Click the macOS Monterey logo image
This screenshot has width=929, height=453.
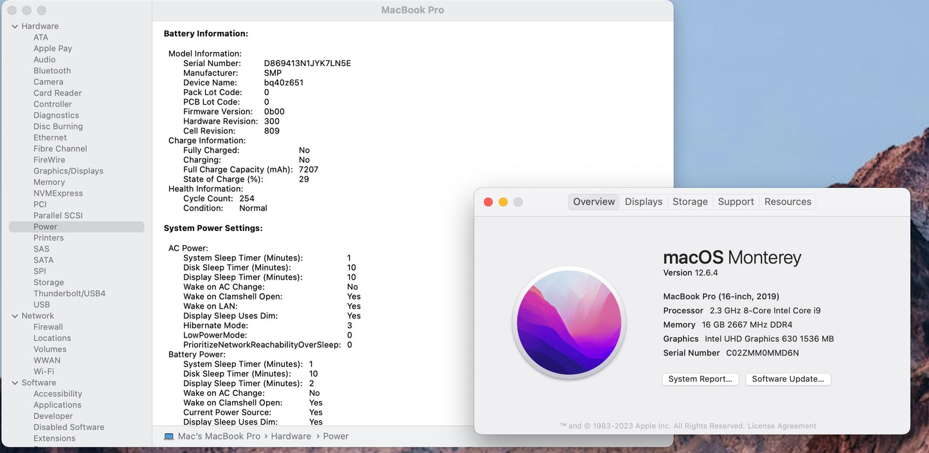click(x=569, y=322)
